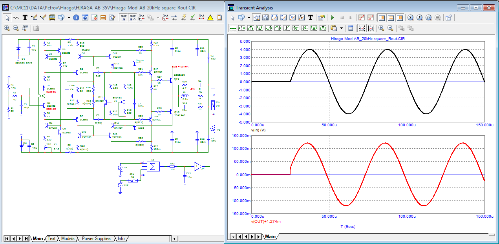Switch to the Power Supplies tab

point(96,239)
